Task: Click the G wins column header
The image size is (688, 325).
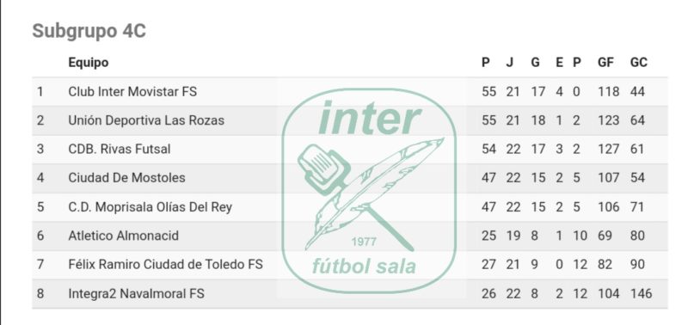Action: (x=535, y=62)
